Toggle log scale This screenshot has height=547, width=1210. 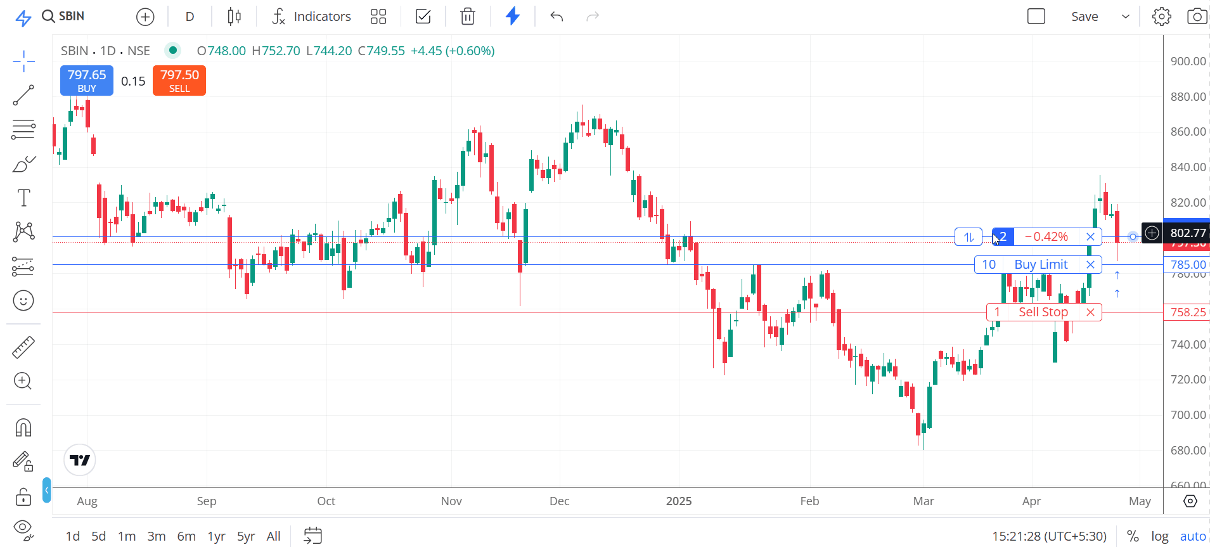(x=1160, y=536)
